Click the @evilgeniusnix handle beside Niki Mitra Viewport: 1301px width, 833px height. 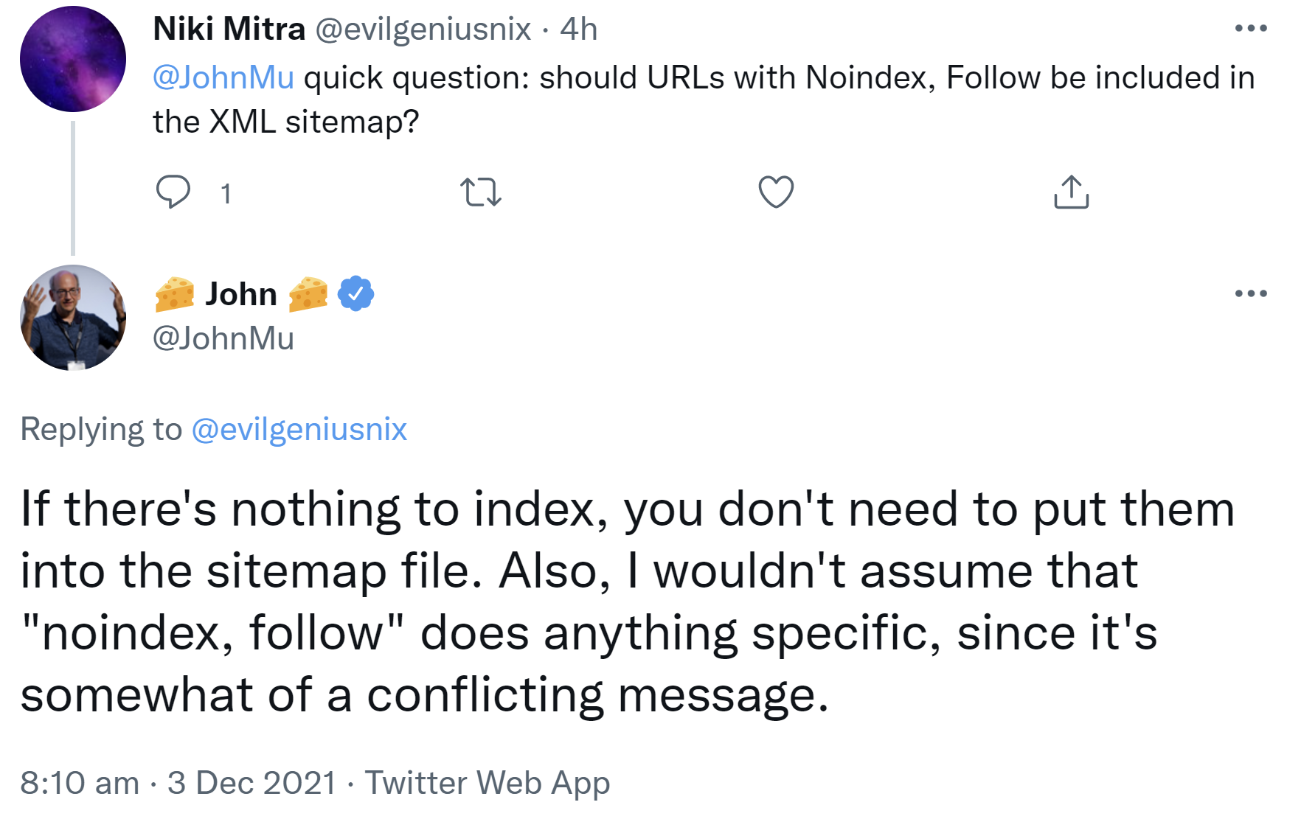[x=420, y=28]
